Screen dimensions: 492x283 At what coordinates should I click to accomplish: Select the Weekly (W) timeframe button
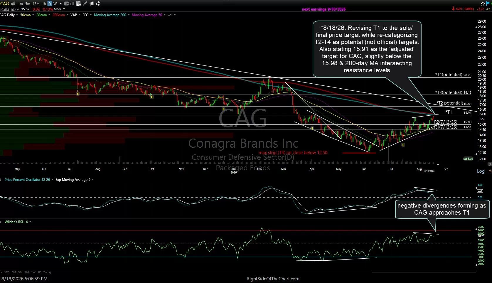[x=55, y=4]
